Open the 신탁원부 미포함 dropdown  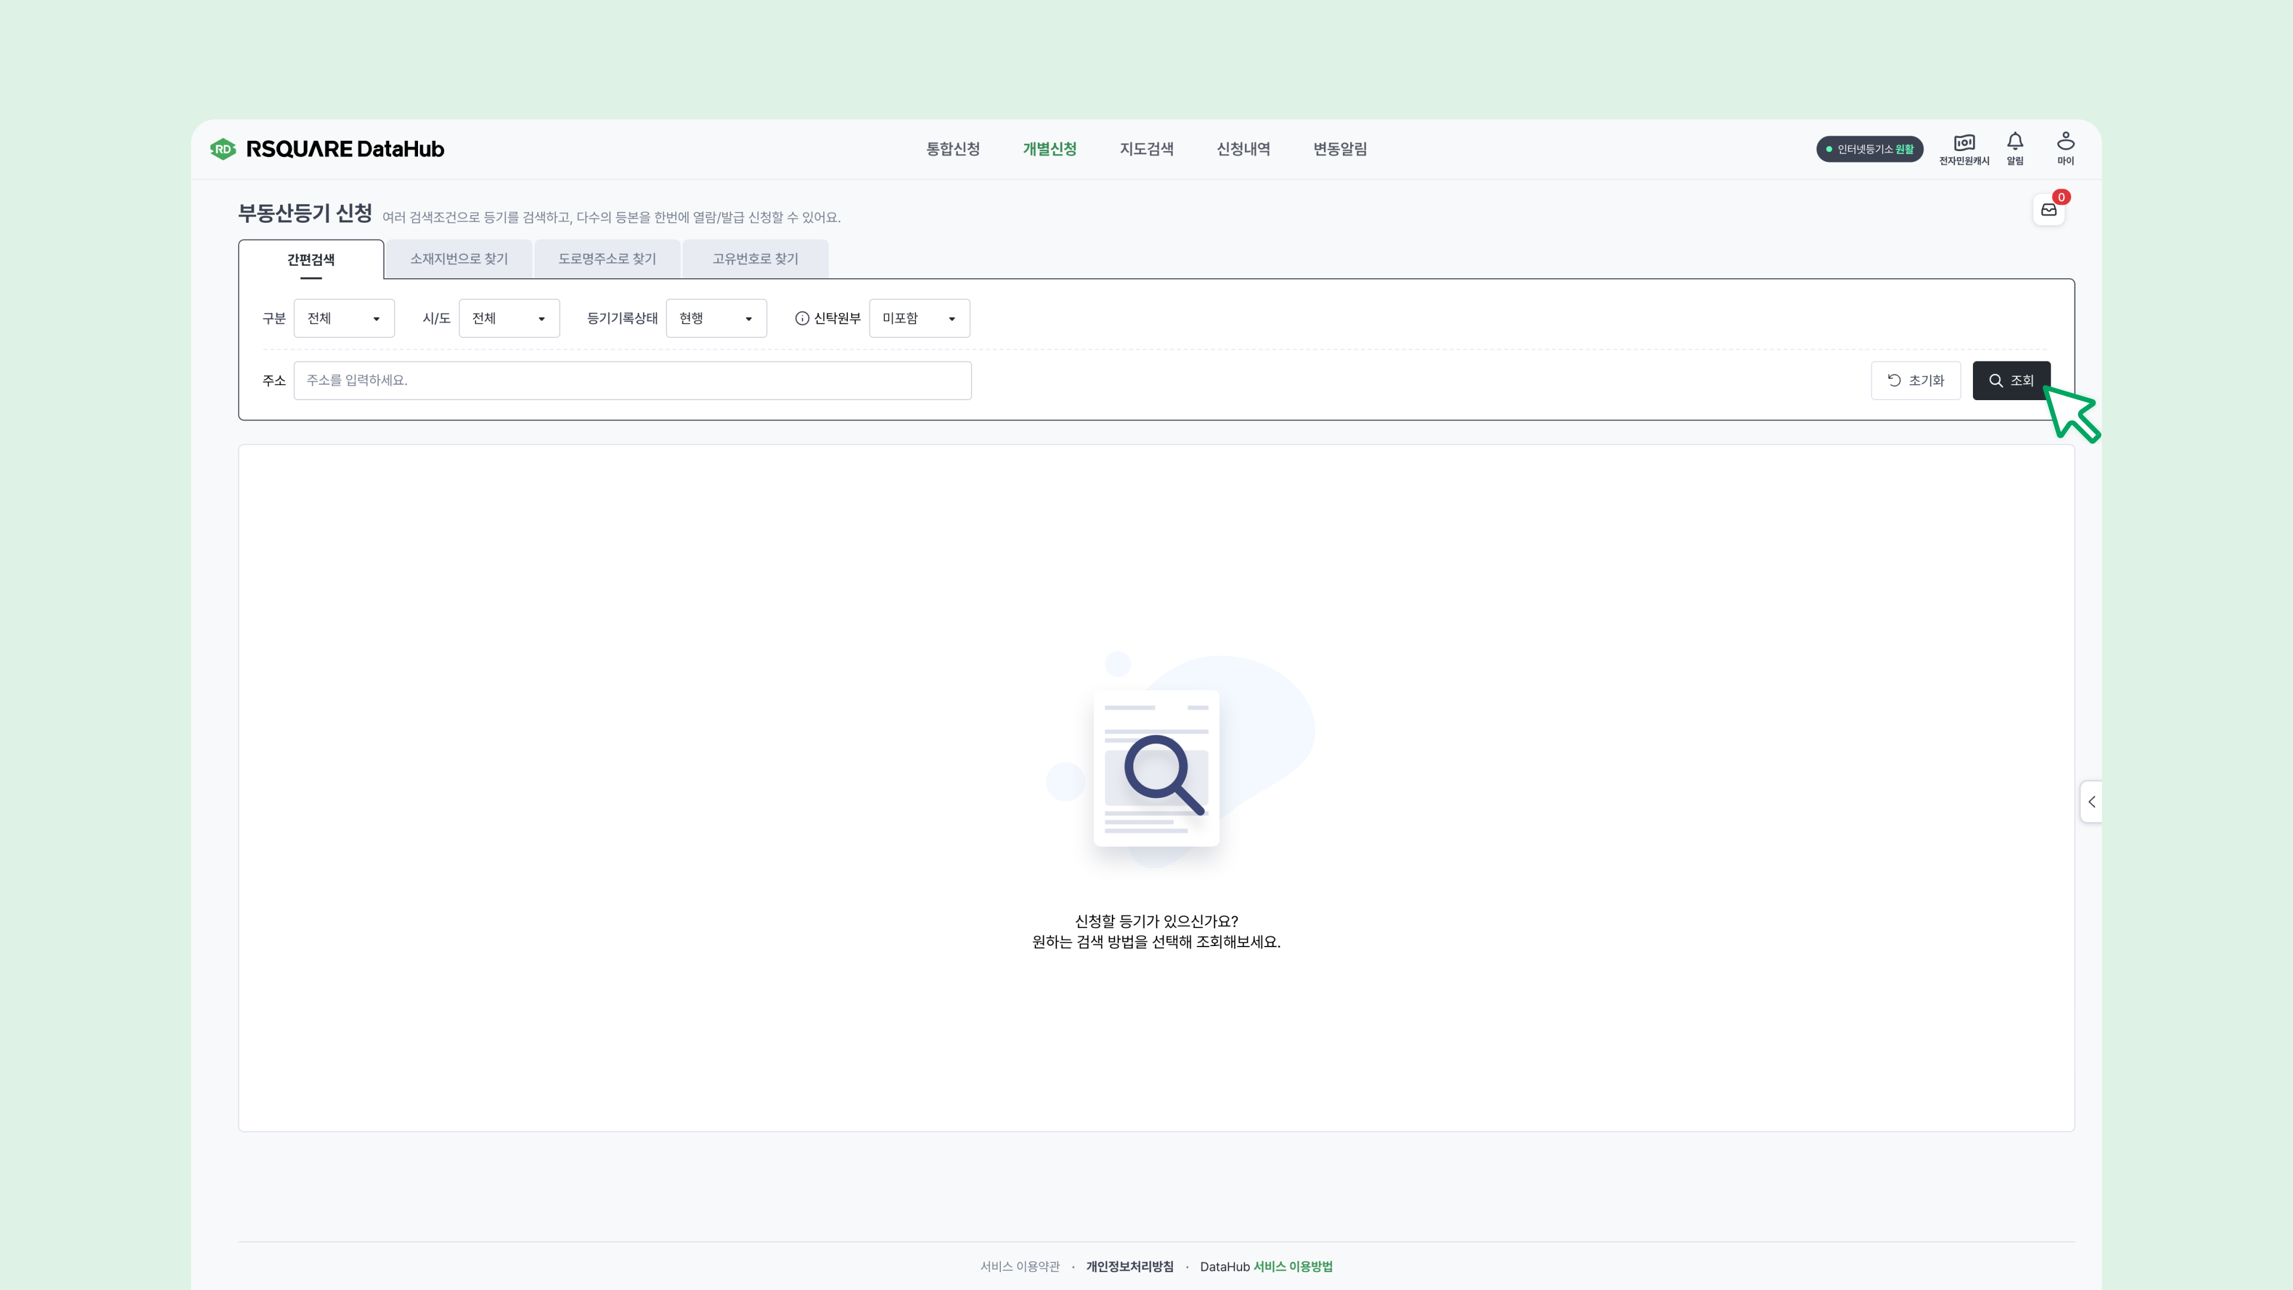(x=918, y=319)
